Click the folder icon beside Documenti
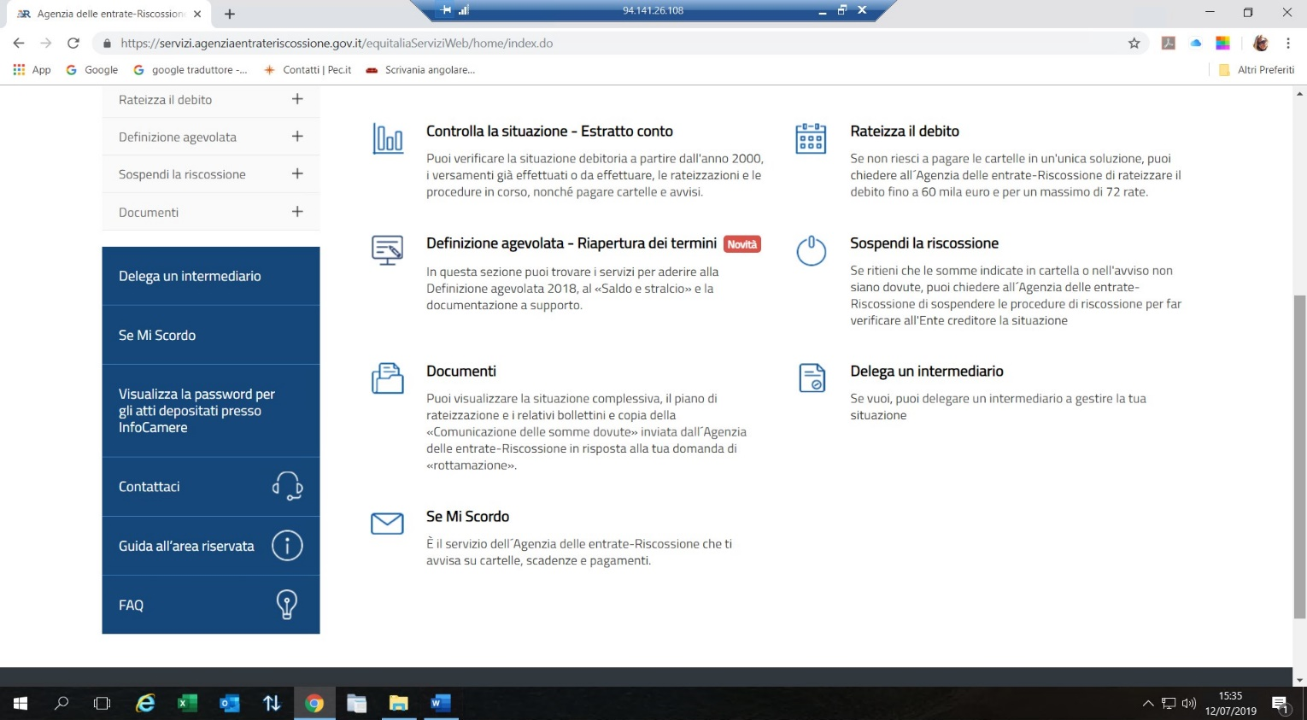The image size is (1307, 720). (x=387, y=378)
